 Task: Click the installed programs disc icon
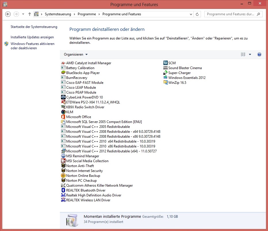click(72, 221)
